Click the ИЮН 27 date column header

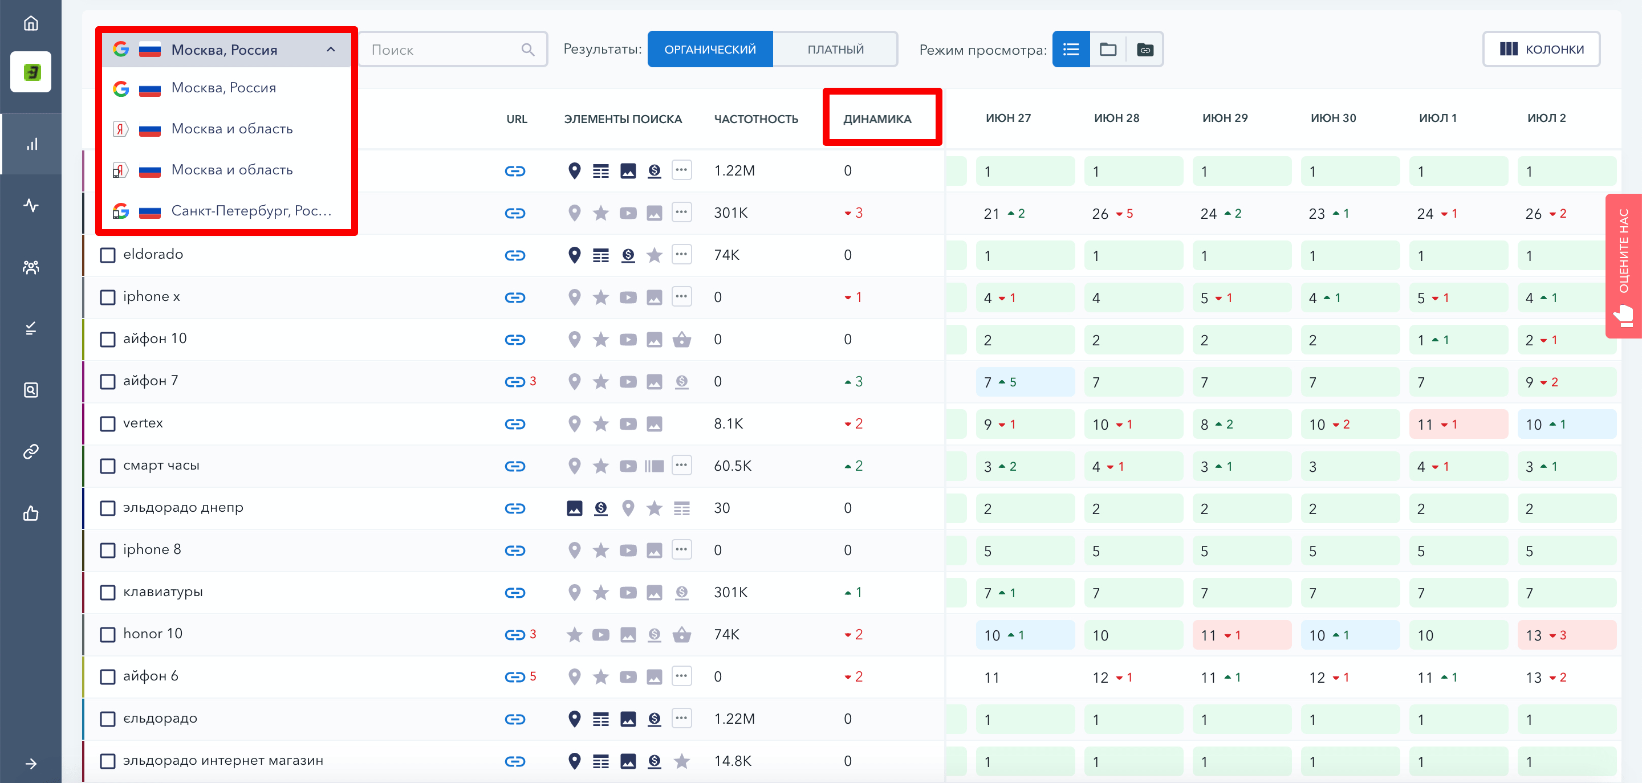point(1008,118)
